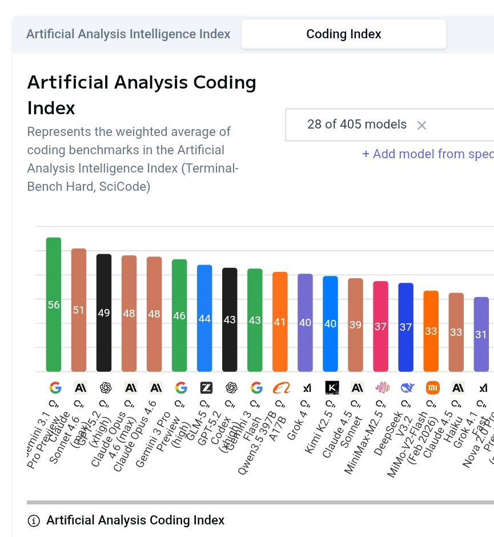The height and width of the screenshot is (537, 494).
Task: Switch to Artificial Analysis Intelligence Index tab
Action: click(x=128, y=34)
